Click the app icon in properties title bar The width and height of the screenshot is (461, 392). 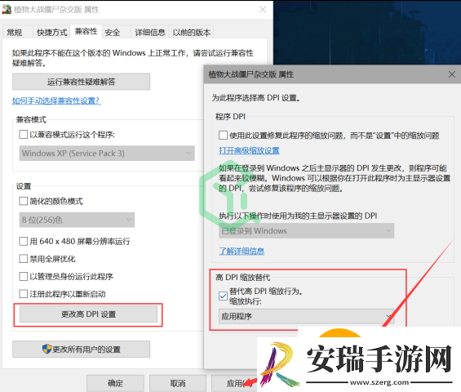coord(7,10)
